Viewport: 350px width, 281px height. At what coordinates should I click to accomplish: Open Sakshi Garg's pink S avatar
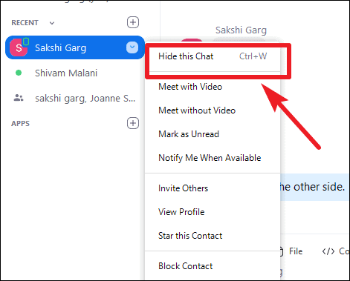pos(19,47)
